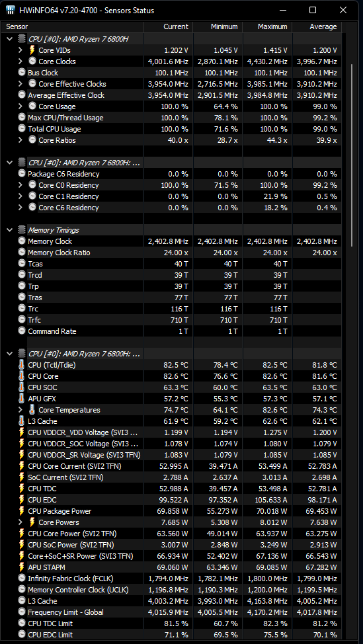
Task: Select the Max CPU/Thread Usage row
Action: 173,118
